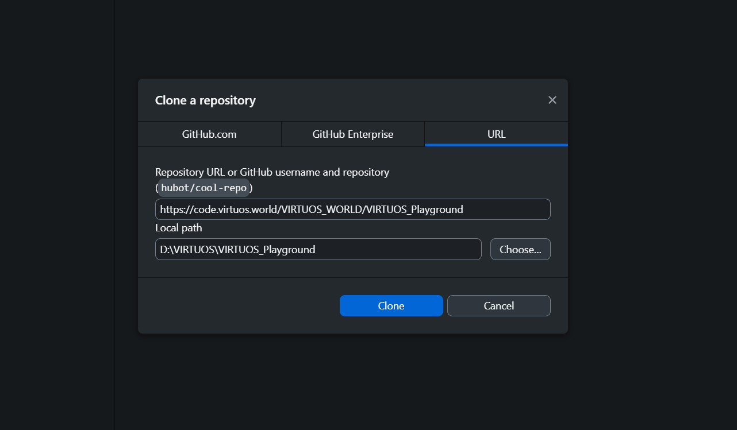Close the Clone a repository dialog
Image resolution: width=737 pixels, height=430 pixels.
coord(552,100)
